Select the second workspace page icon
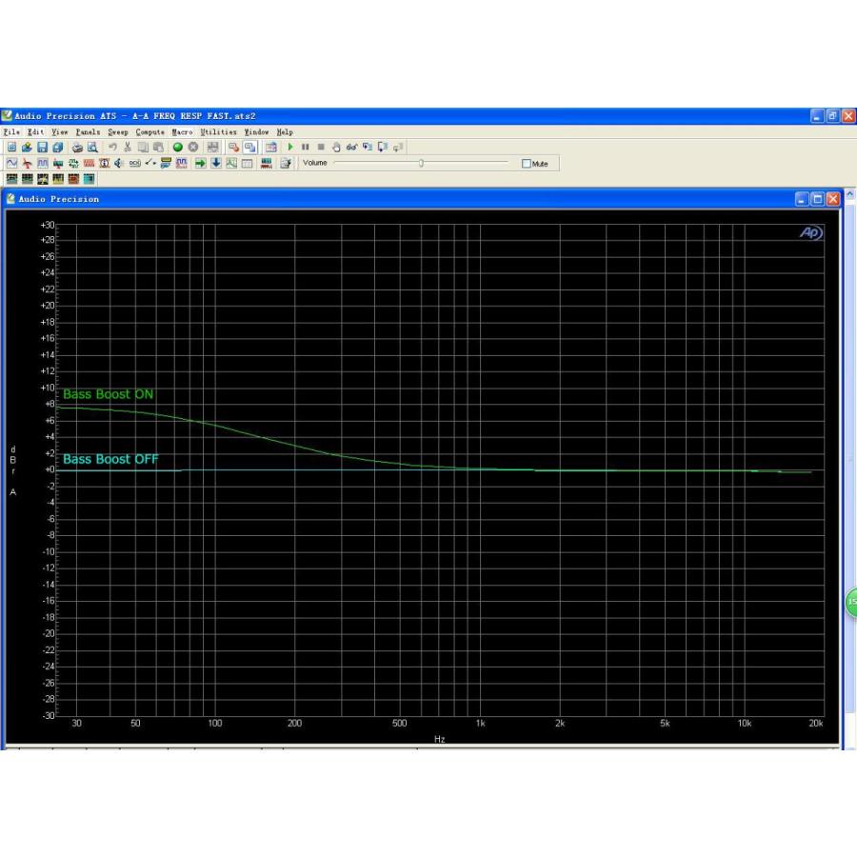 (x=27, y=179)
